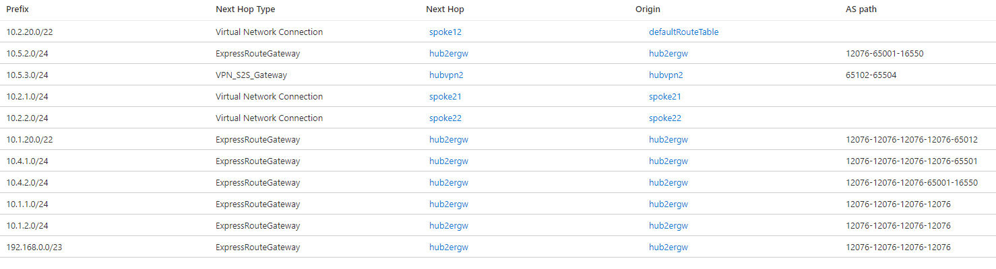Viewport: 996px width, 269px height.
Task: Open spoke22 in the Origin column
Action: (x=665, y=118)
